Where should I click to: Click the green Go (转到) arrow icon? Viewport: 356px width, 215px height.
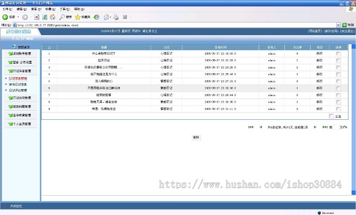[344, 25]
